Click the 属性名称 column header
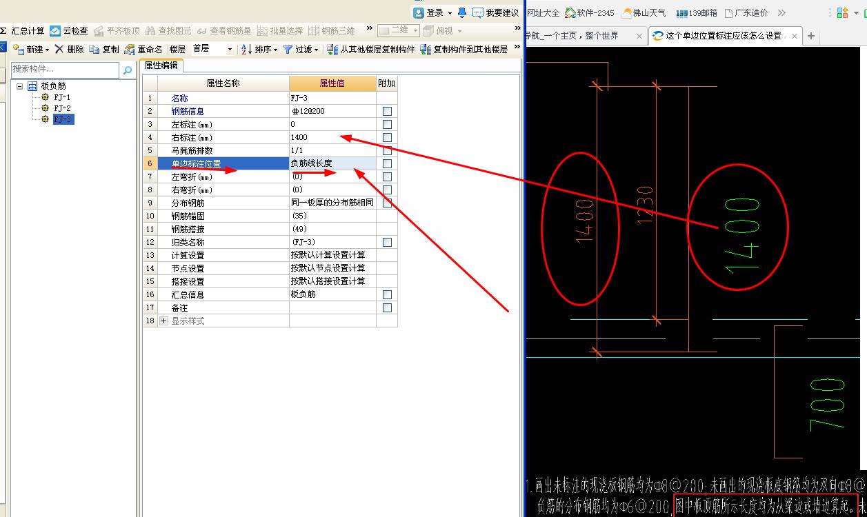Image resolution: width=867 pixels, height=517 pixels. 223,83
